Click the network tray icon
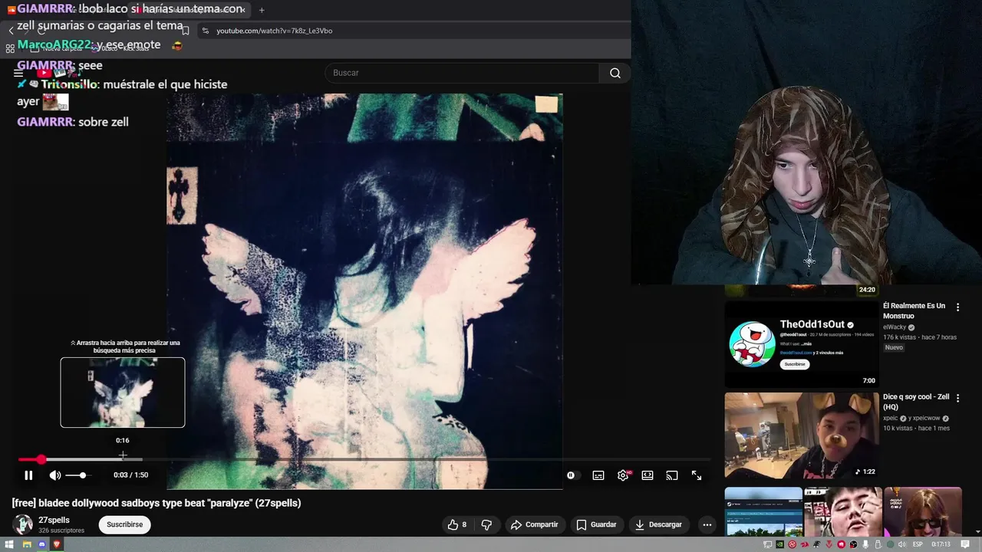Screen dimensions: 982x552 [x=767, y=544]
